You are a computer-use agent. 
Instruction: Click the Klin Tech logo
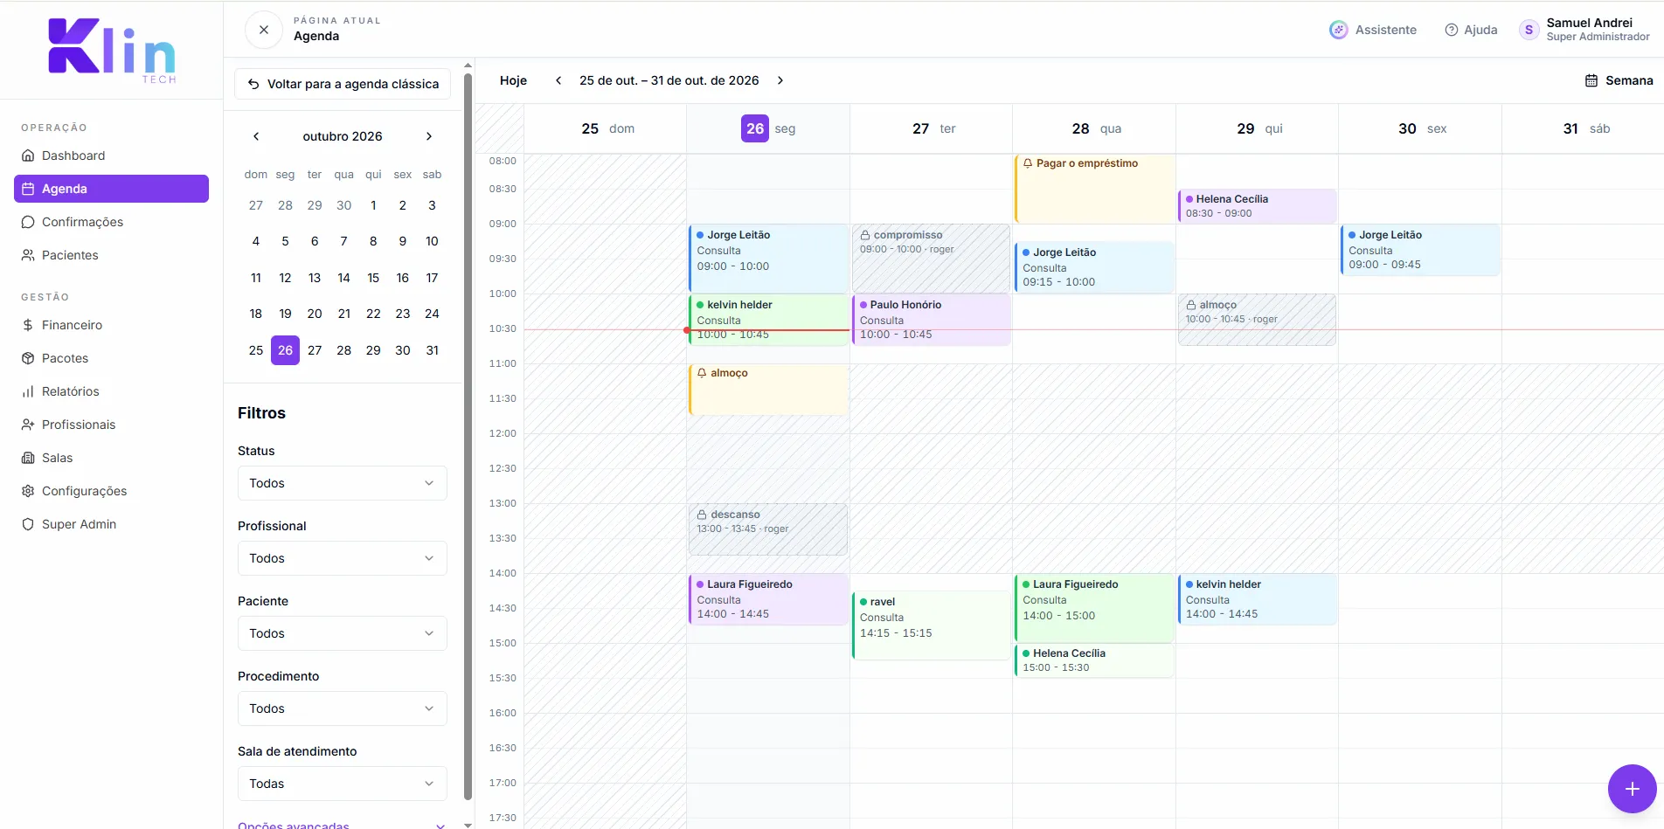tap(112, 50)
